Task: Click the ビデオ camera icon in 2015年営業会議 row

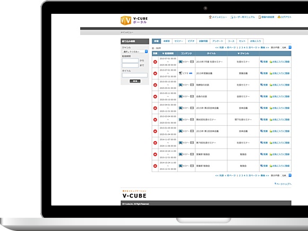Action: (181, 73)
